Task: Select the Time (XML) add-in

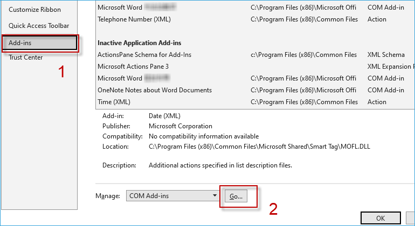Action: 255,102
